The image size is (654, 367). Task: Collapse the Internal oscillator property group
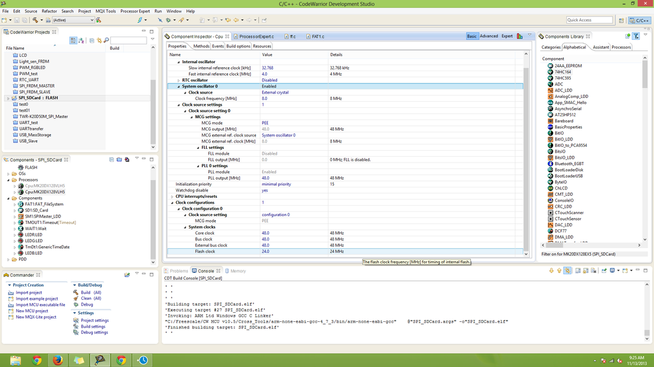point(179,62)
